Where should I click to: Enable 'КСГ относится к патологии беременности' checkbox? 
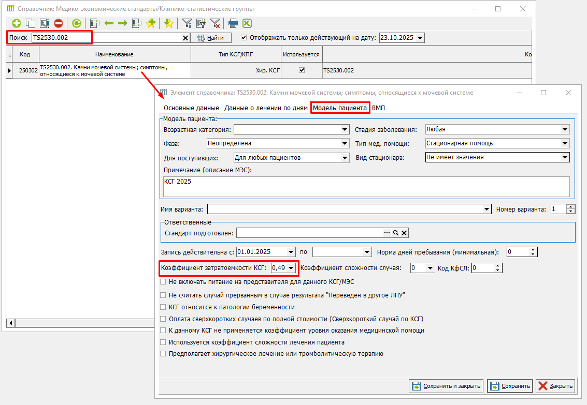coord(163,307)
